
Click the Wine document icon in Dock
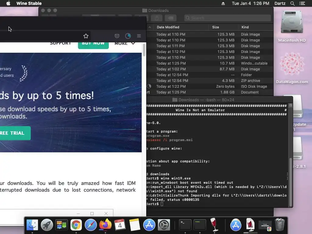point(250,225)
